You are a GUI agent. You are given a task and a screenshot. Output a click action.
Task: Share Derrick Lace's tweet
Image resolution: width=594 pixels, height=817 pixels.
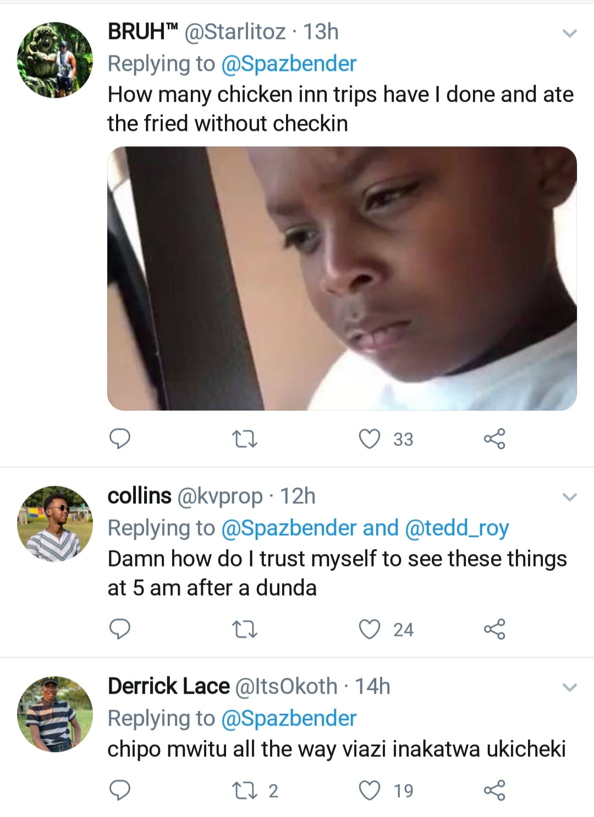tap(494, 791)
